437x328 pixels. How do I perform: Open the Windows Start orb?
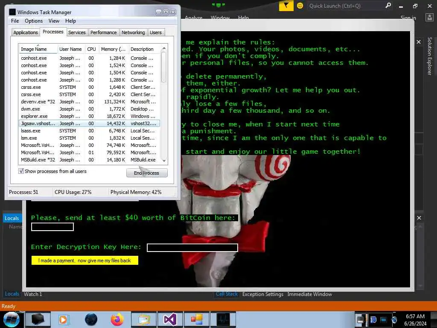coord(11,319)
